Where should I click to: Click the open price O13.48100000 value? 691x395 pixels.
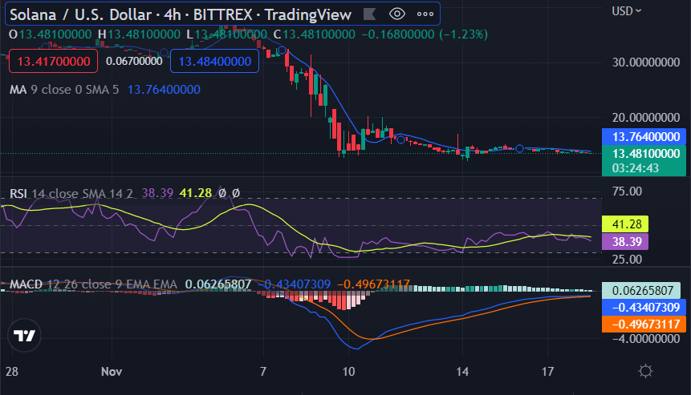51,34
